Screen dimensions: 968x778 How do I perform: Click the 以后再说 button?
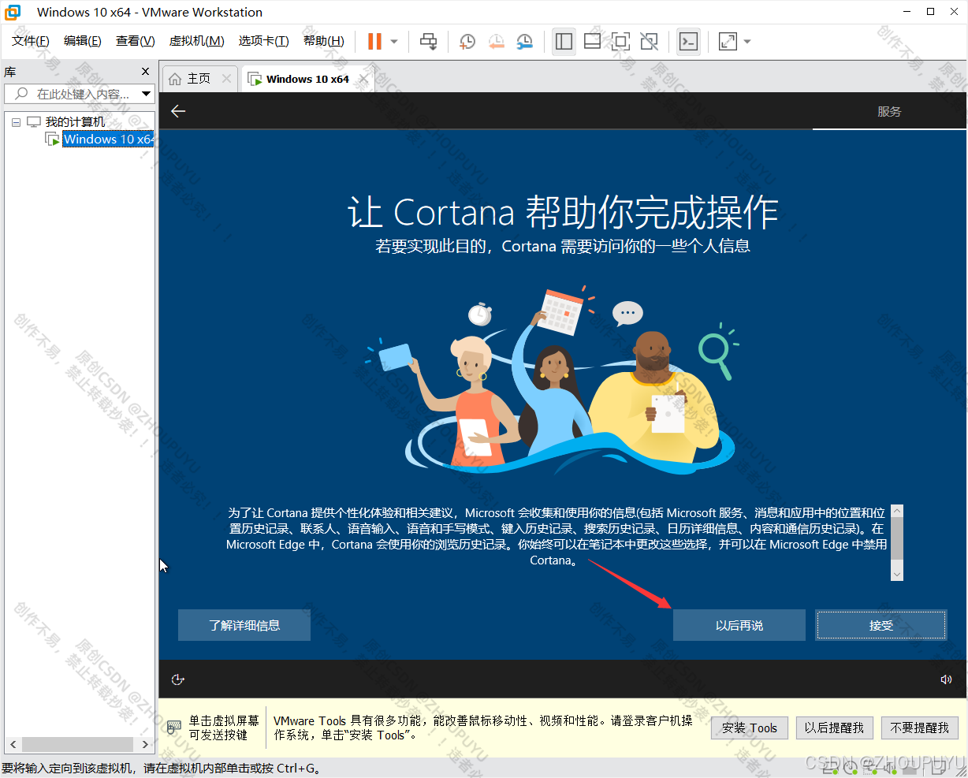coord(739,625)
